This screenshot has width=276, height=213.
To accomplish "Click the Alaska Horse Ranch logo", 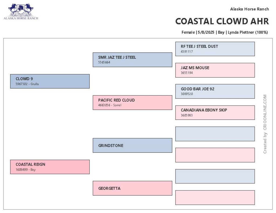I will [x=21, y=11].
